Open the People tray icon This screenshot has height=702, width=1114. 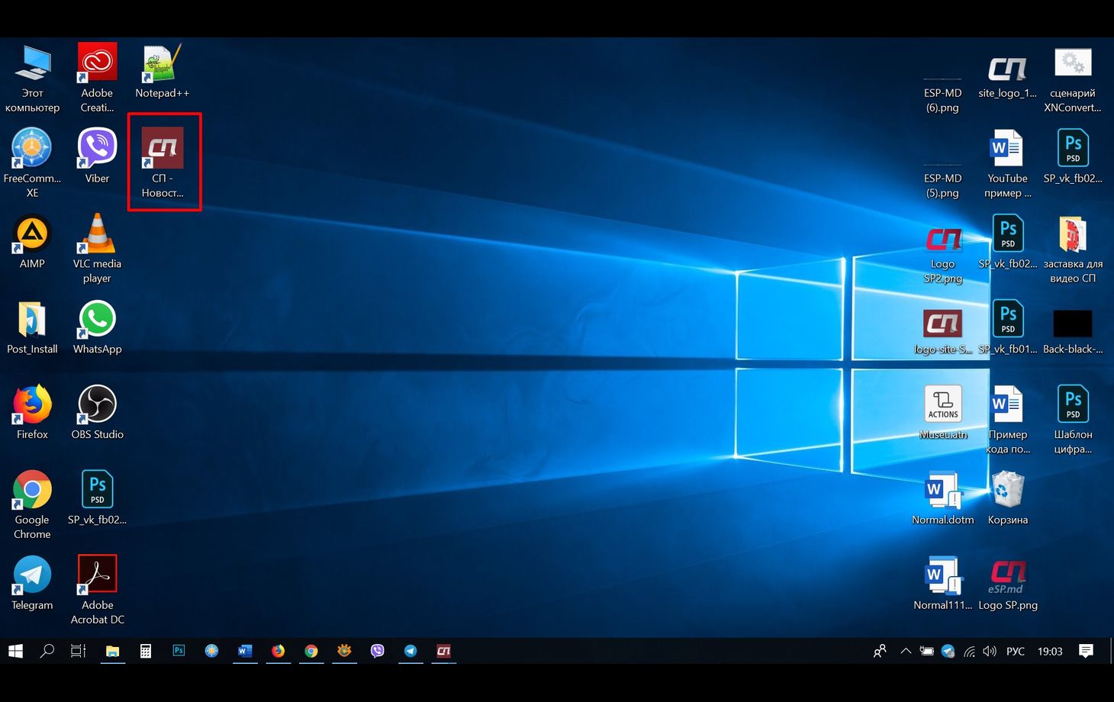tap(880, 651)
